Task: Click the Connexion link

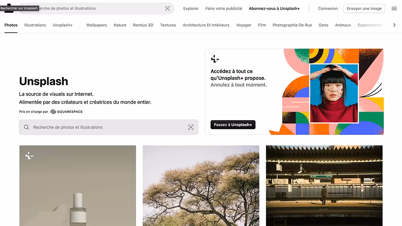Action: 328,9
